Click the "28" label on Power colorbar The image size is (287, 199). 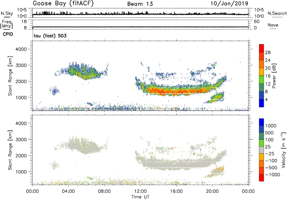tap(268, 52)
